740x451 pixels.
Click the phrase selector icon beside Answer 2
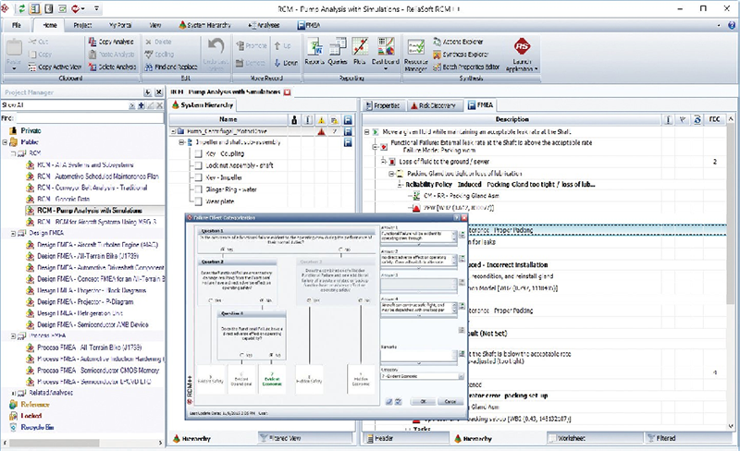tap(462, 259)
